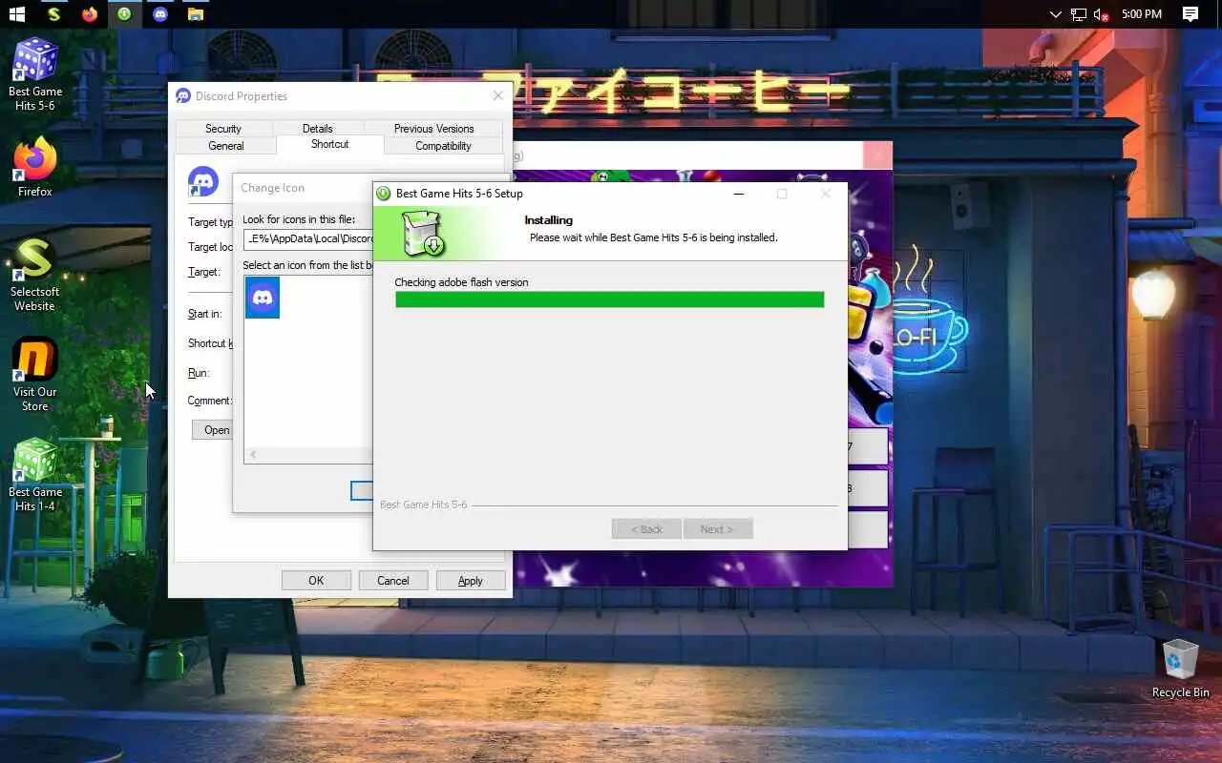Open the clock showing 5:00 PM
This screenshot has height=763, width=1222.
click(1142, 14)
